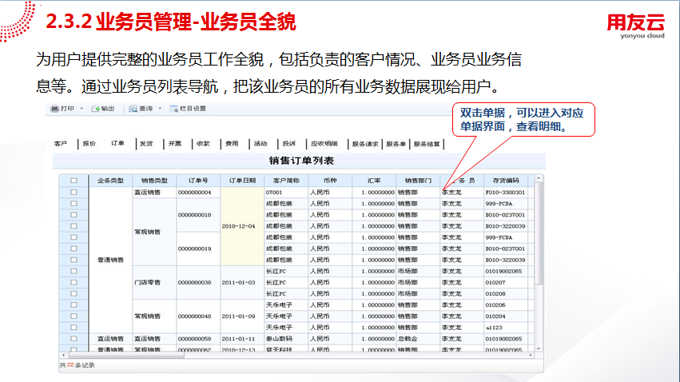
Task: Click scroll-down arrow of table scrollbar
Action: 539,348
